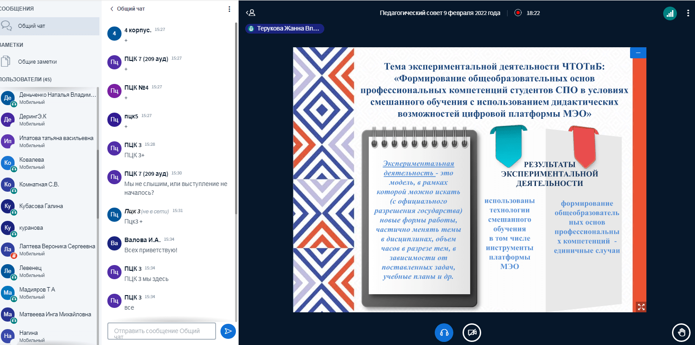695x345 pixels.
Task: Select user Кубасова Галина
Action: coord(49,206)
